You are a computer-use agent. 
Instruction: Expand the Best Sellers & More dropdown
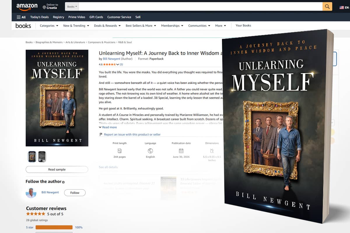[141, 26]
